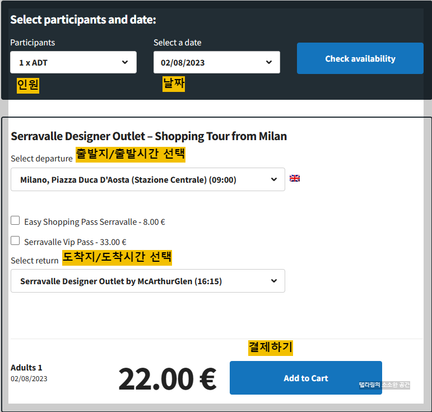
Task: Tick the Easy Shopping Pass Serravalle checkbox
Action: pos(15,220)
